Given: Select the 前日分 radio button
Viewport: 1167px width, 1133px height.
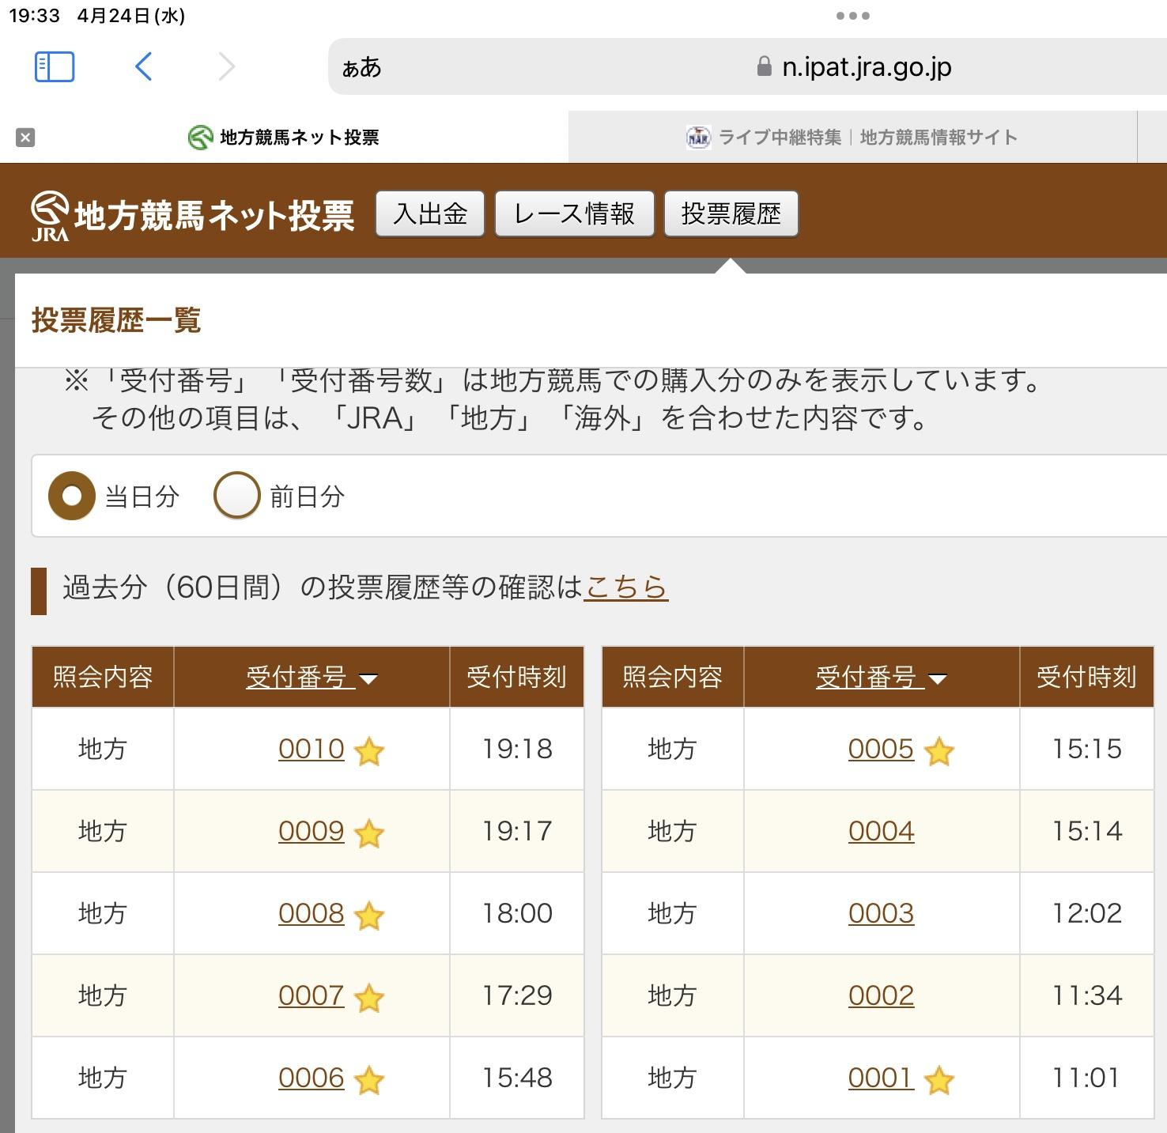Looking at the screenshot, I should tap(237, 496).
